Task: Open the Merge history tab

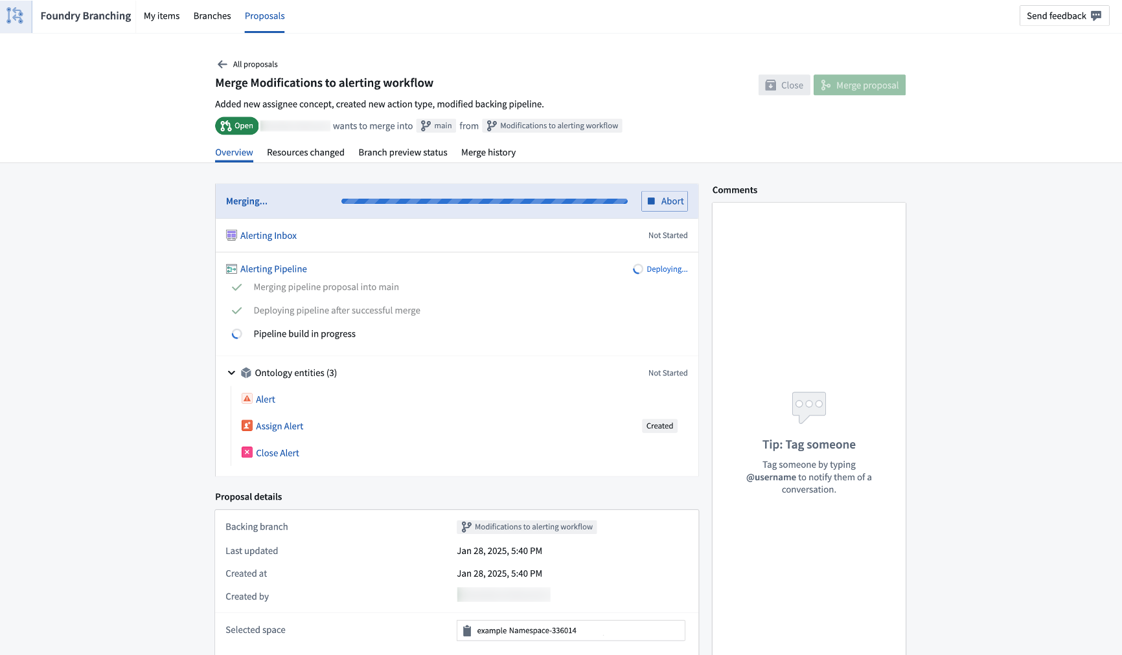Action: (x=488, y=152)
